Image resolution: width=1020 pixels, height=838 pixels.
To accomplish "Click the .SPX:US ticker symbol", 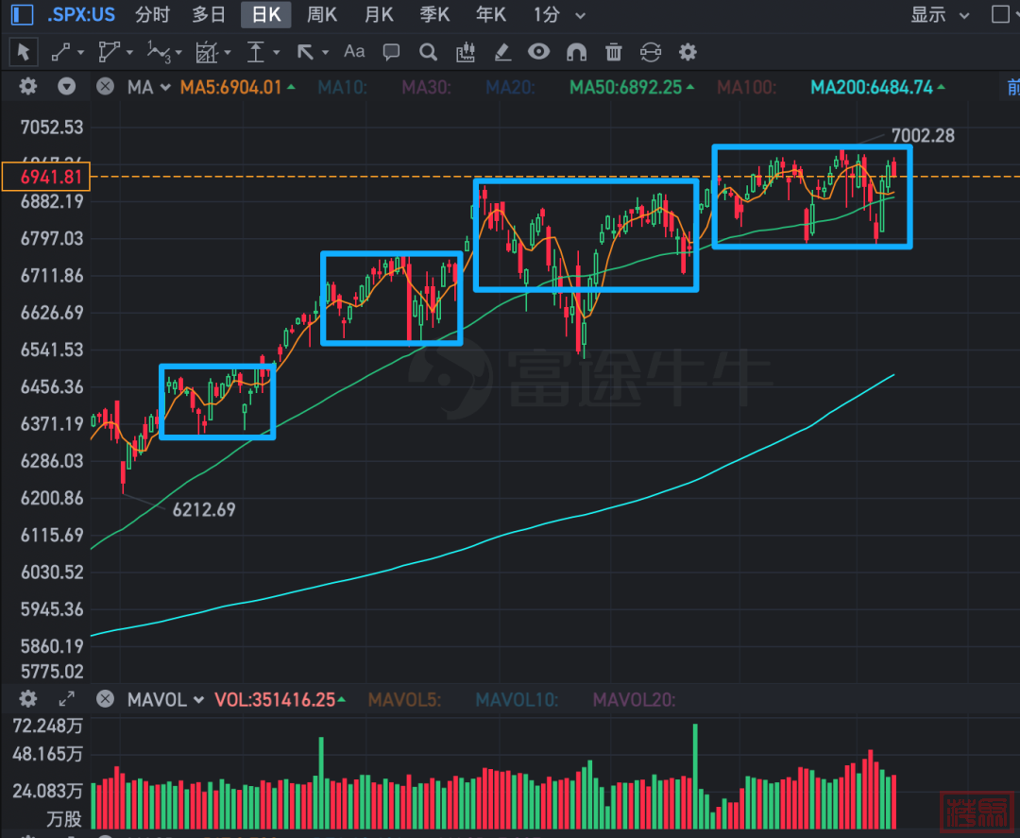I will [80, 14].
